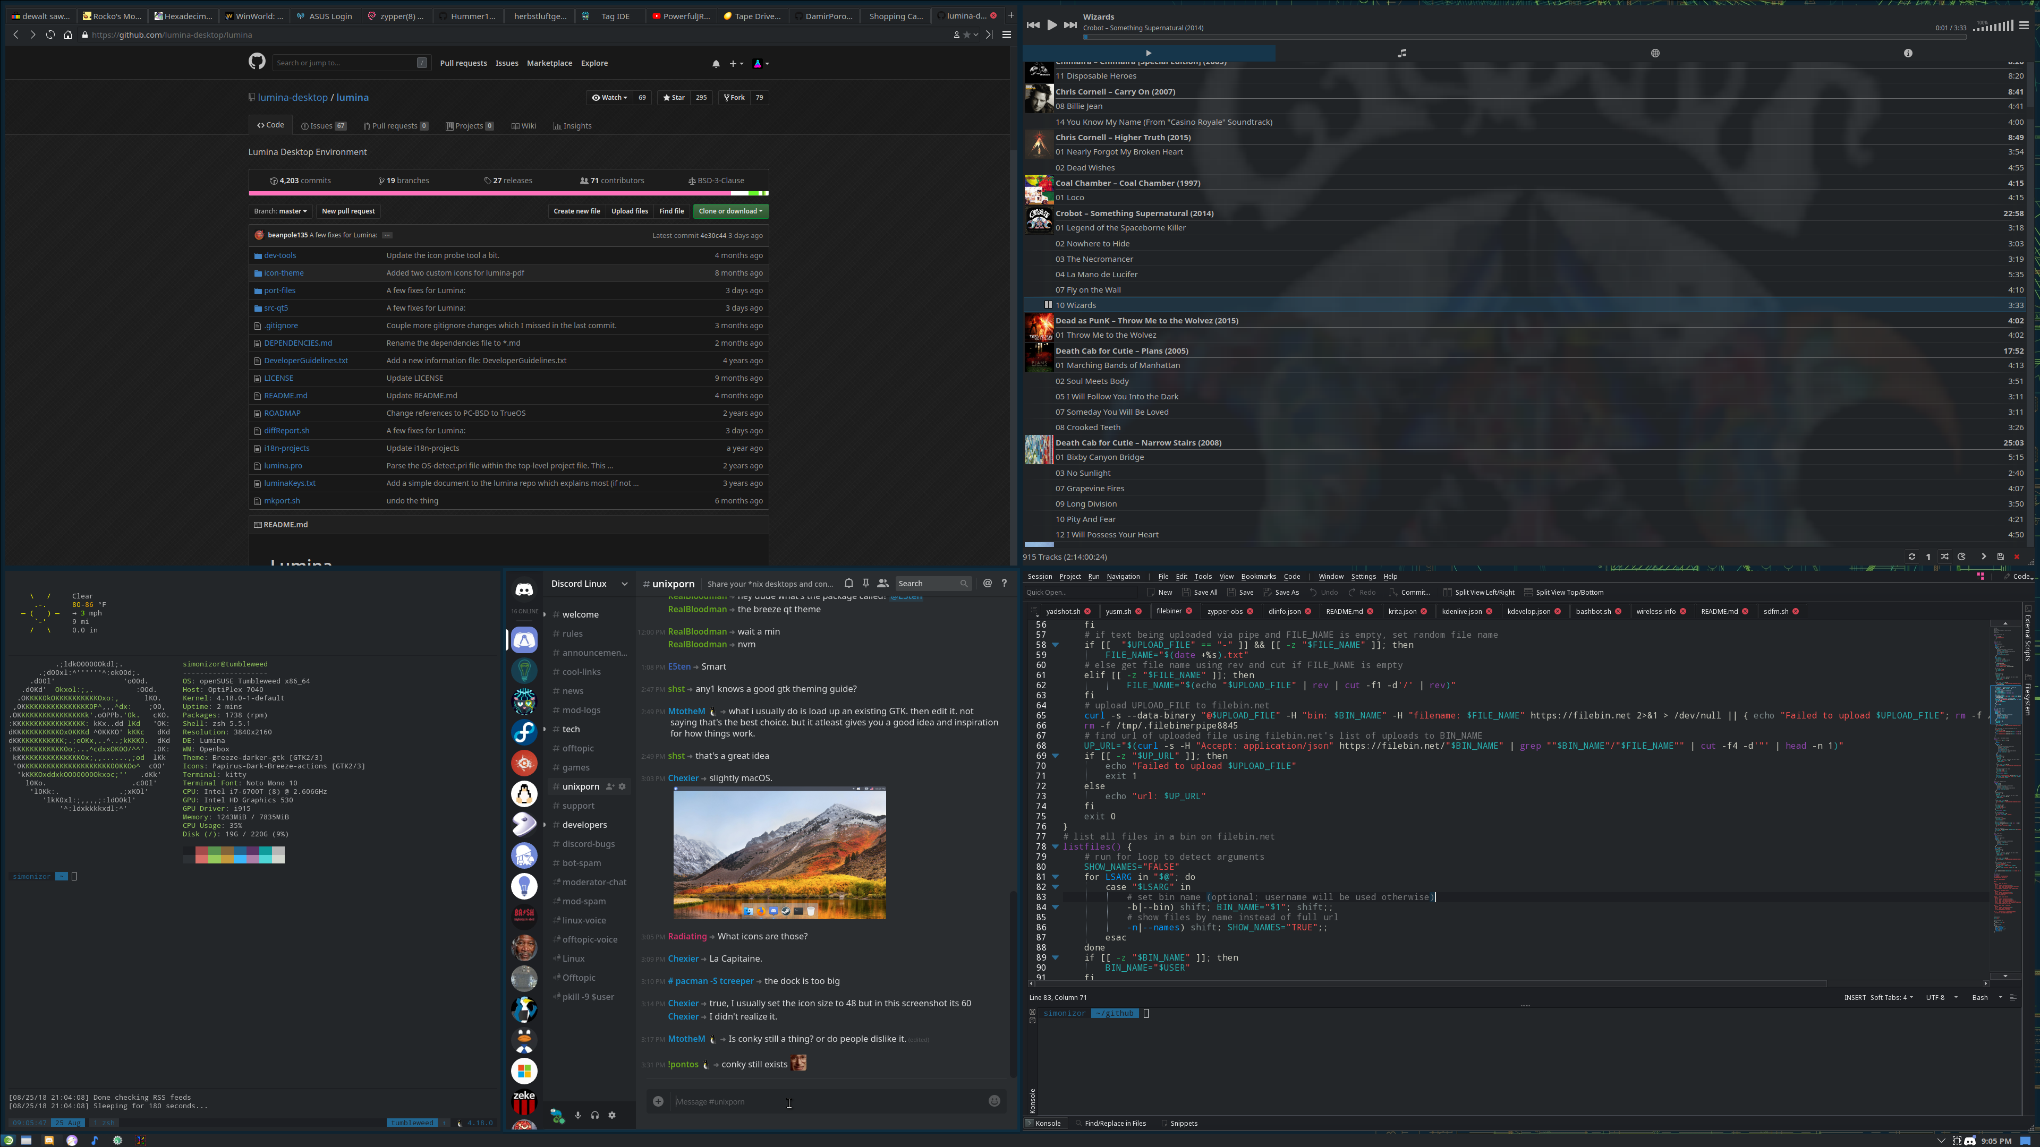
Task: Switch to the bashbot.sh editor tab
Action: 1593,611
